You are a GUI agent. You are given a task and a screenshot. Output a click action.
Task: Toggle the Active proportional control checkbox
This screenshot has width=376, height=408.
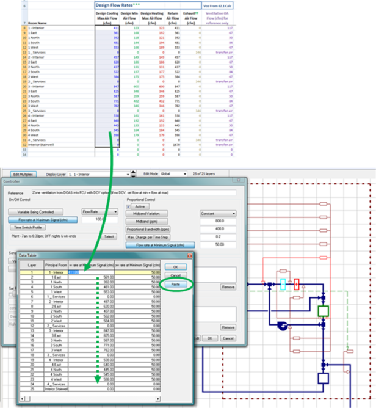tap(129, 206)
